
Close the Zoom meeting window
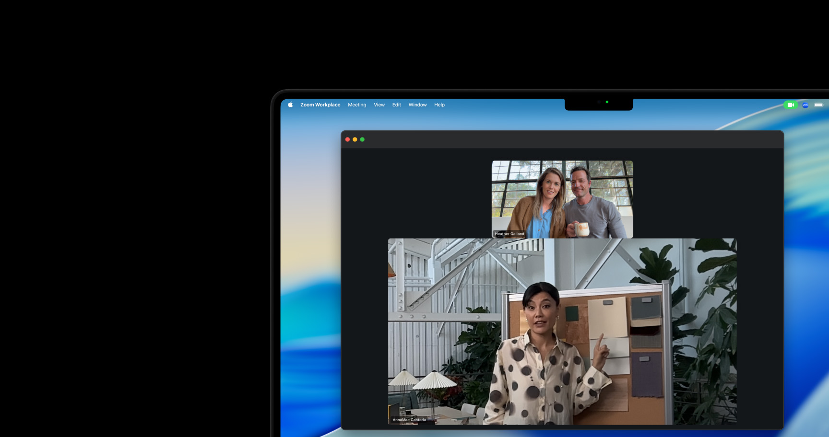347,139
